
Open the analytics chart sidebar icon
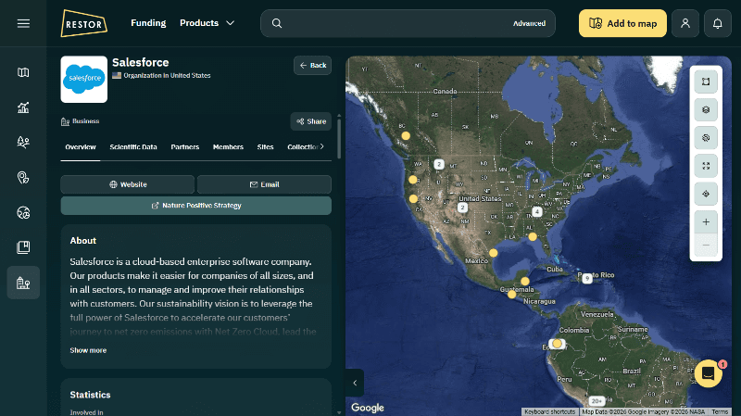(23, 107)
